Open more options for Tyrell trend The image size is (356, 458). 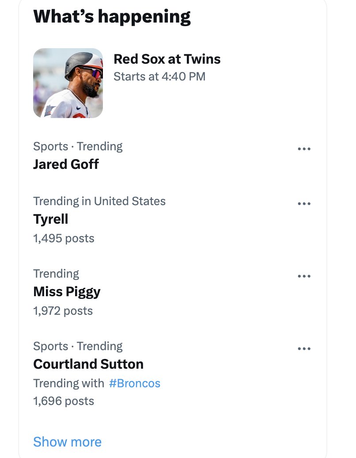pos(304,204)
